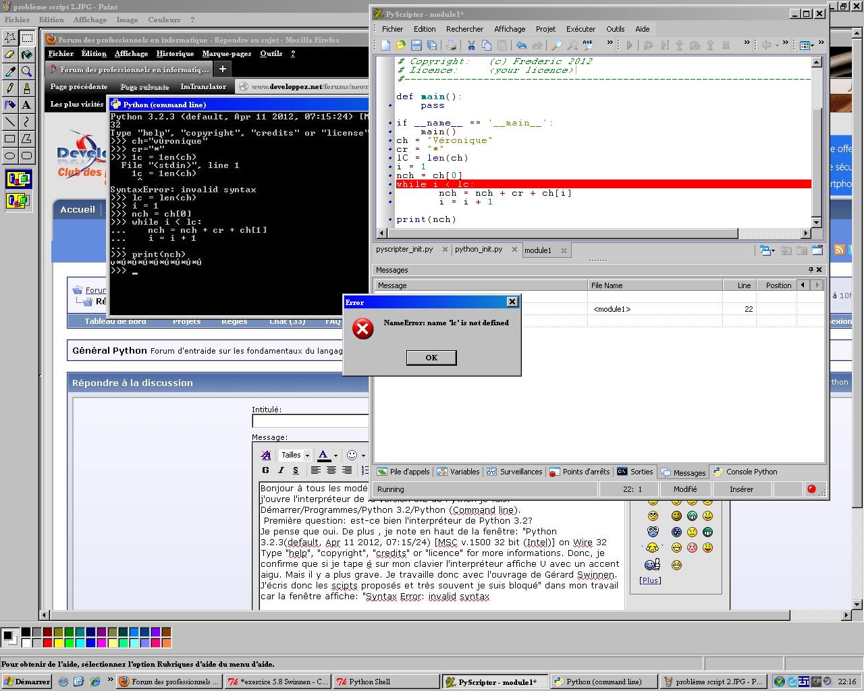This screenshot has width=864, height=691.
Task: Click the Find magnifier icon in PyScripter
Action: (x=556, y=45)
